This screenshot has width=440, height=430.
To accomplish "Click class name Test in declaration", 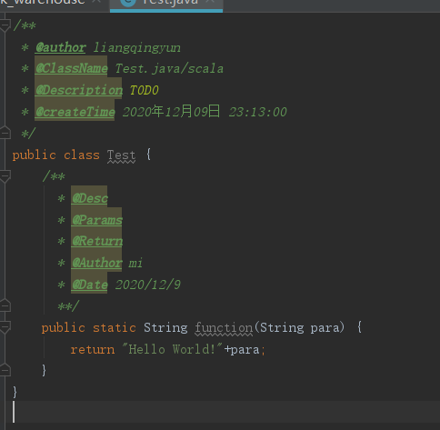I will (x=121, y=155).
